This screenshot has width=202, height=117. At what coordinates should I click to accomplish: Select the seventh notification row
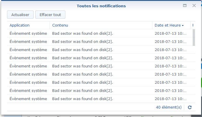[x=100, y=82]
